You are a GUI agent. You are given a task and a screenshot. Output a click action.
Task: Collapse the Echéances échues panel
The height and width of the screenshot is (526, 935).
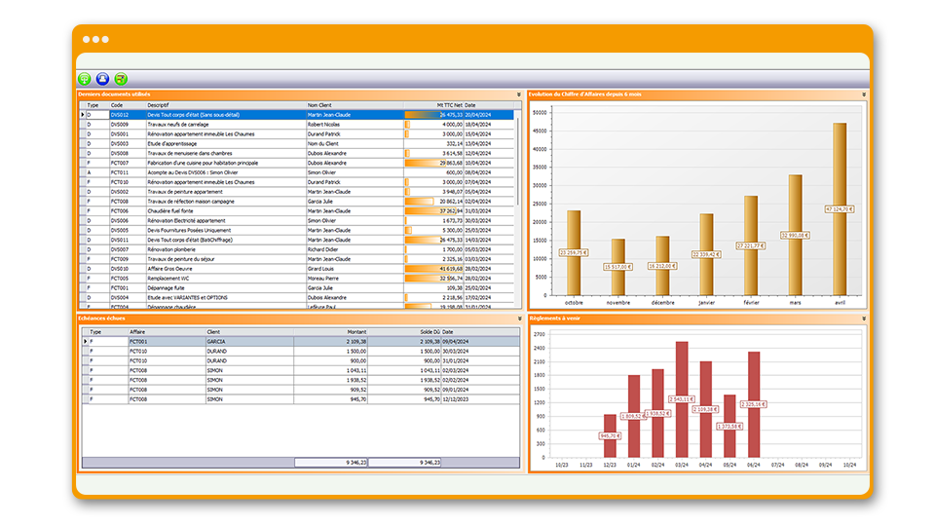coord(519,319)
